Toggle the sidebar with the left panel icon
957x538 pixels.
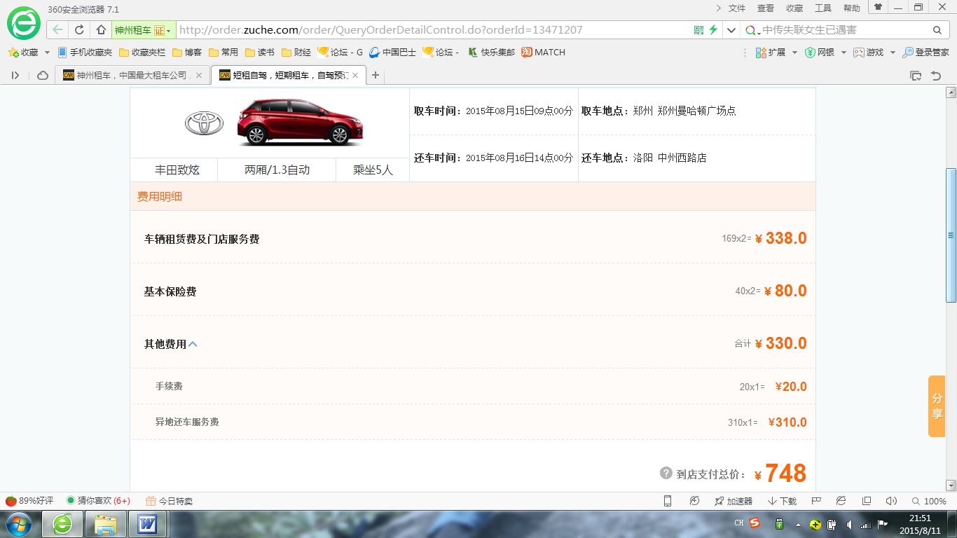pos(15,75)
